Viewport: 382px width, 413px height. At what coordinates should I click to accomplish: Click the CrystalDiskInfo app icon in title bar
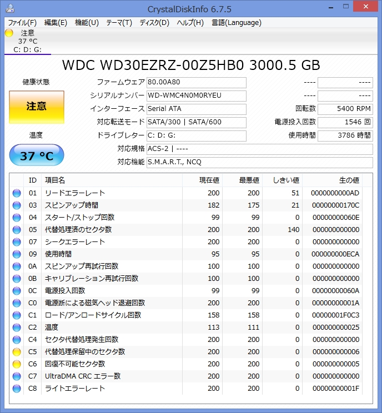tap(10, 8)
